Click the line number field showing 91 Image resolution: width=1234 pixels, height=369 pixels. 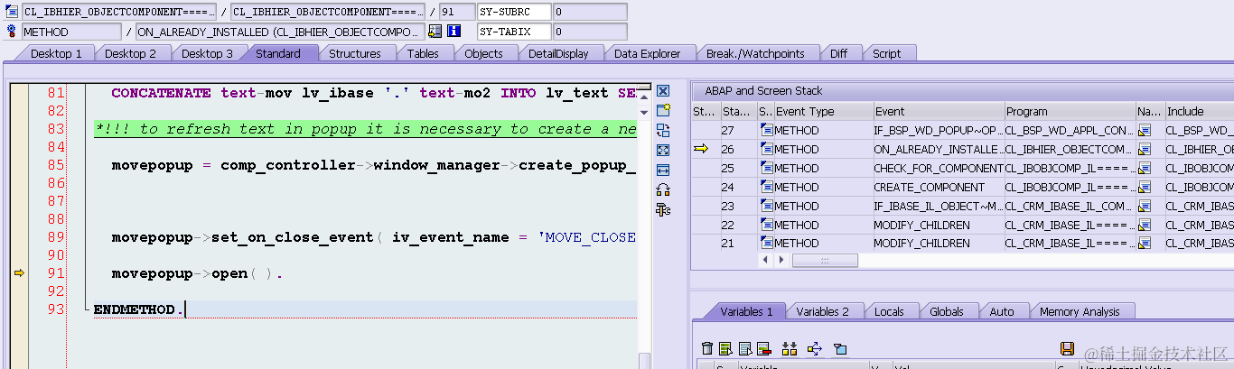click(x=456, y=12)
